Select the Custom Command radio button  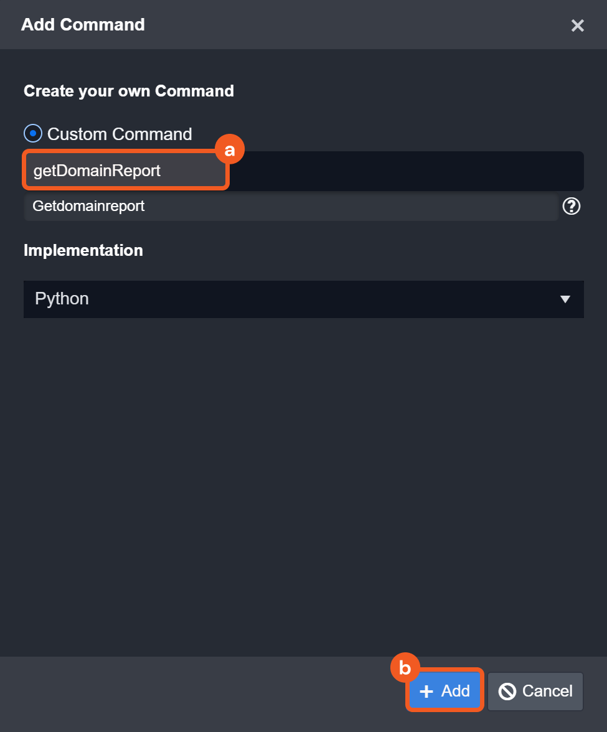tap(32, 134)
